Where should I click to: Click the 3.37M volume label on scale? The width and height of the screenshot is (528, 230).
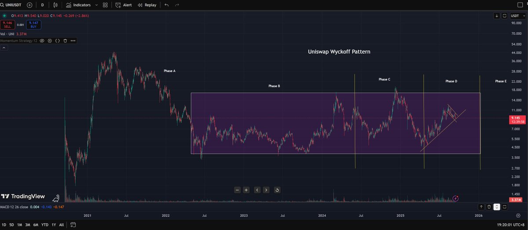pos(516,200)
